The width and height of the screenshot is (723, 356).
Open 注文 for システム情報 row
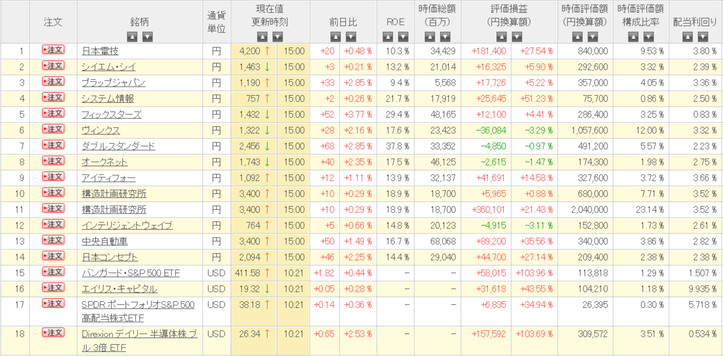tap(53, 97)
